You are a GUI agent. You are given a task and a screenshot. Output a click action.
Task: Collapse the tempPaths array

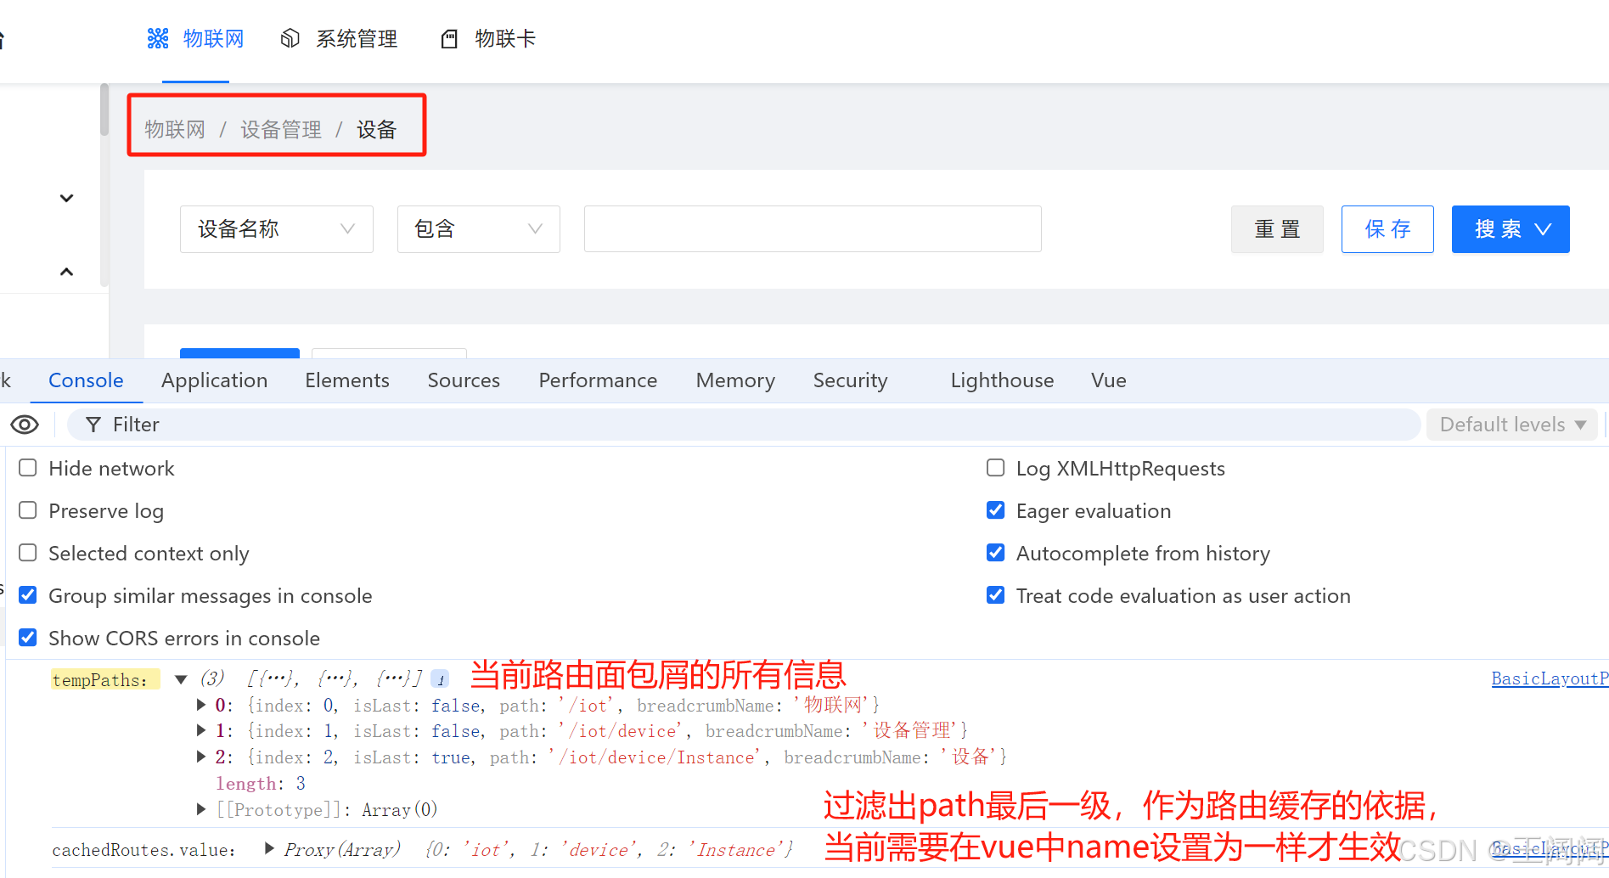coord(181,679)
